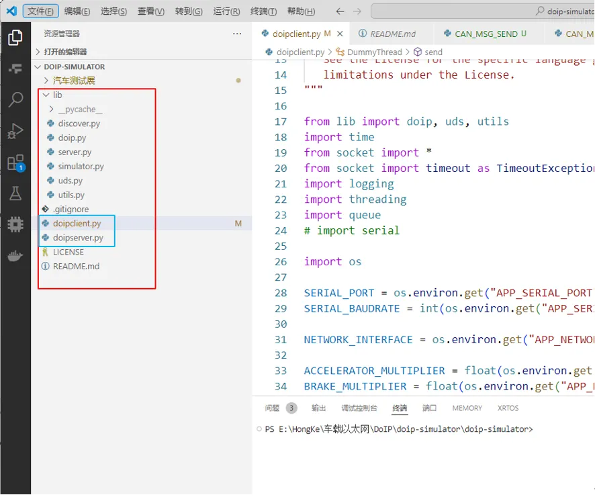Open the Explorer view in activity bar
The width and height of the screenshot is (595, 497).
[x=15, y=37]
